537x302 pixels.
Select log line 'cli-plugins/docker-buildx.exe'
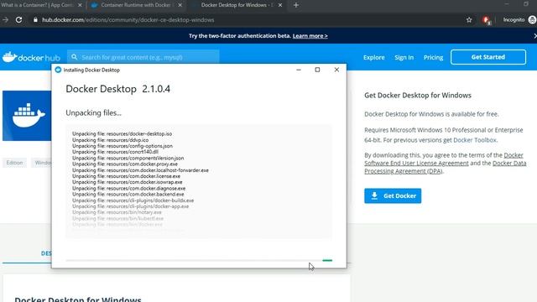[x=133, y=200]
